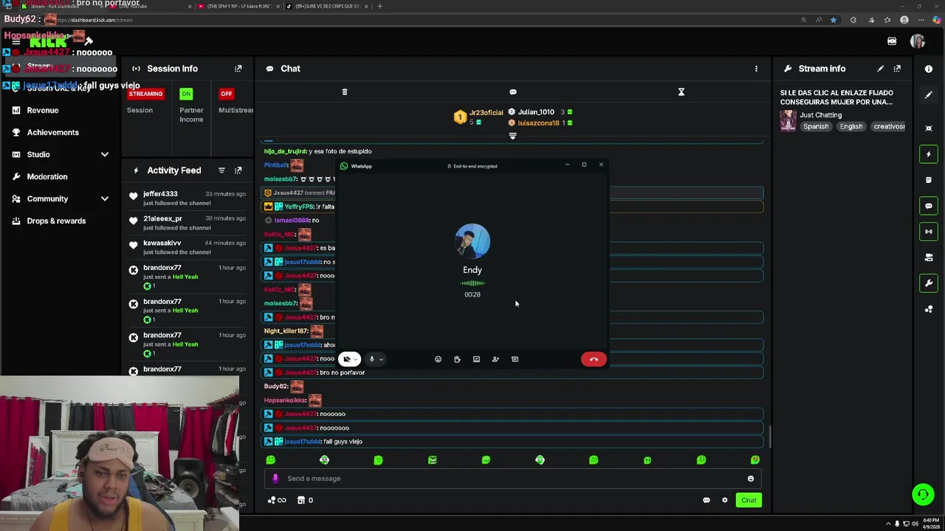Viewport: 945px width, 531px height.
Task: Bookmark this page with the star icon
Action: point(833,20)
